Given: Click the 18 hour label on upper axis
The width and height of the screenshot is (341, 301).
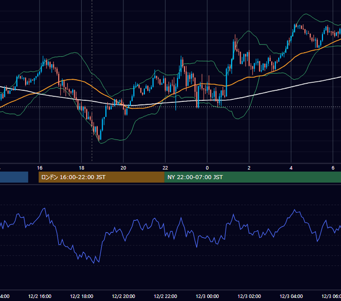Looking at the screenshot, I should coord(81,168).
